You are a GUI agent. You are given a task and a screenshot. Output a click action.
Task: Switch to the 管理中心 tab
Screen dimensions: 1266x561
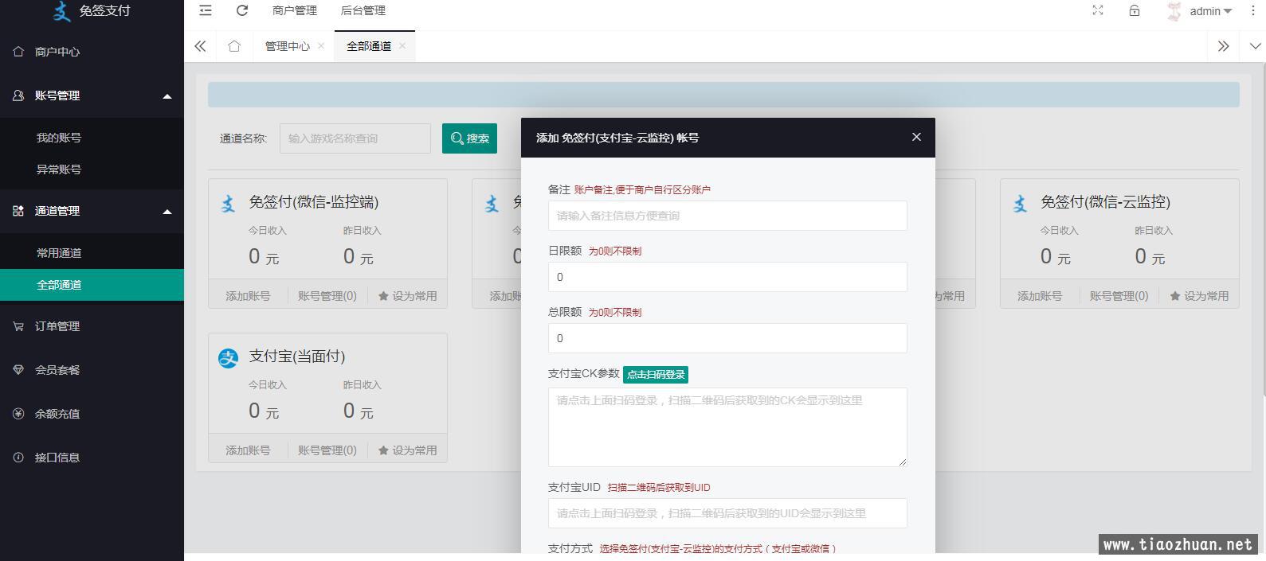click(287, 46)
